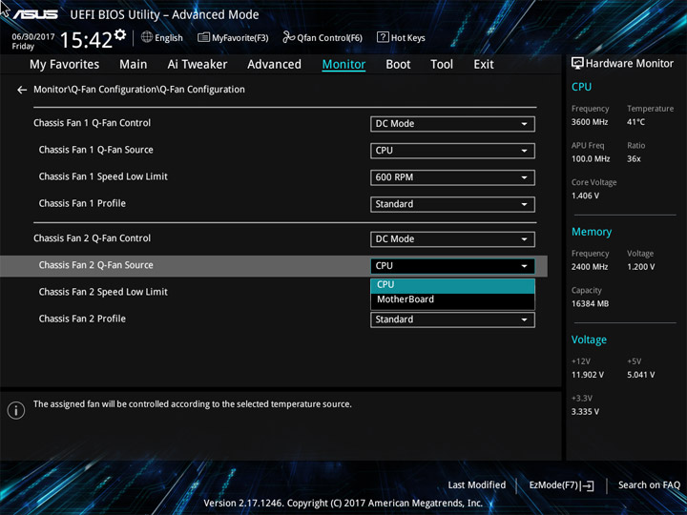Open MyFavorite(F3) list icon

[x=203, y=37]
